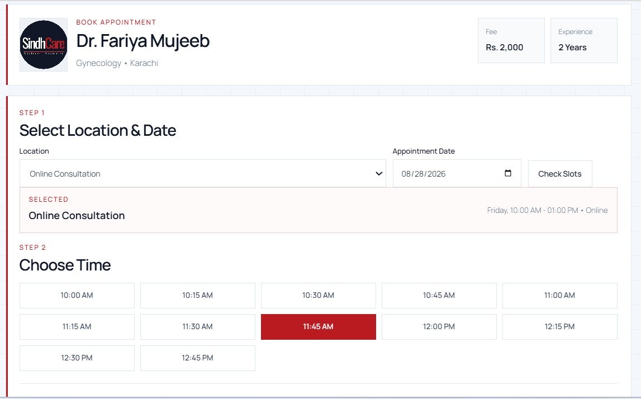This screenshot has width=641, height=399.
Task: Pick the 12:30 PM time slot
Action: [77, 358]
